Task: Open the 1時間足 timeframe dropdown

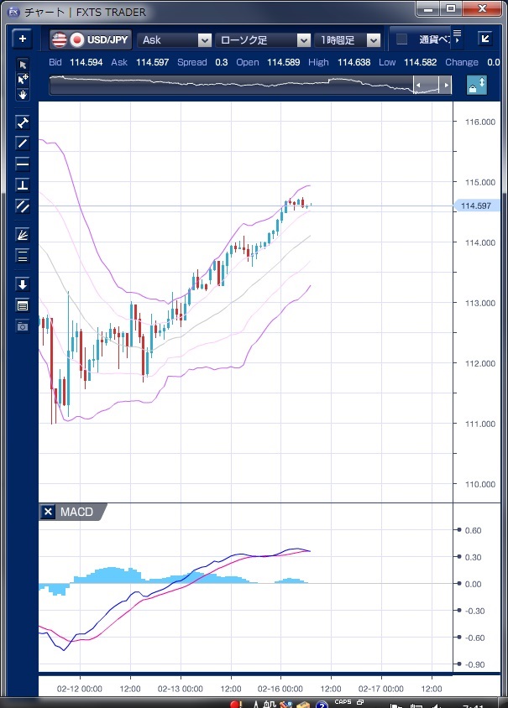Action: coord(348,39)
